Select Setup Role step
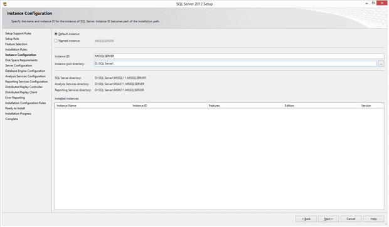 click(12, 39)
